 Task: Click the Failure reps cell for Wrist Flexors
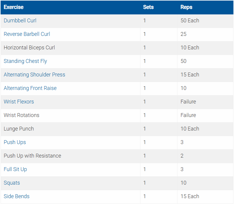188,102
